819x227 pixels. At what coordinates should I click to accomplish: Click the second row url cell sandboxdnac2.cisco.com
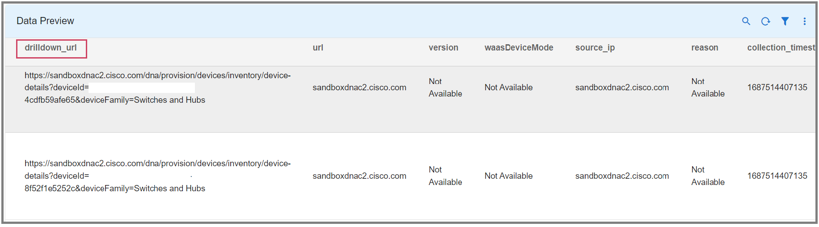tap(359, 176)
